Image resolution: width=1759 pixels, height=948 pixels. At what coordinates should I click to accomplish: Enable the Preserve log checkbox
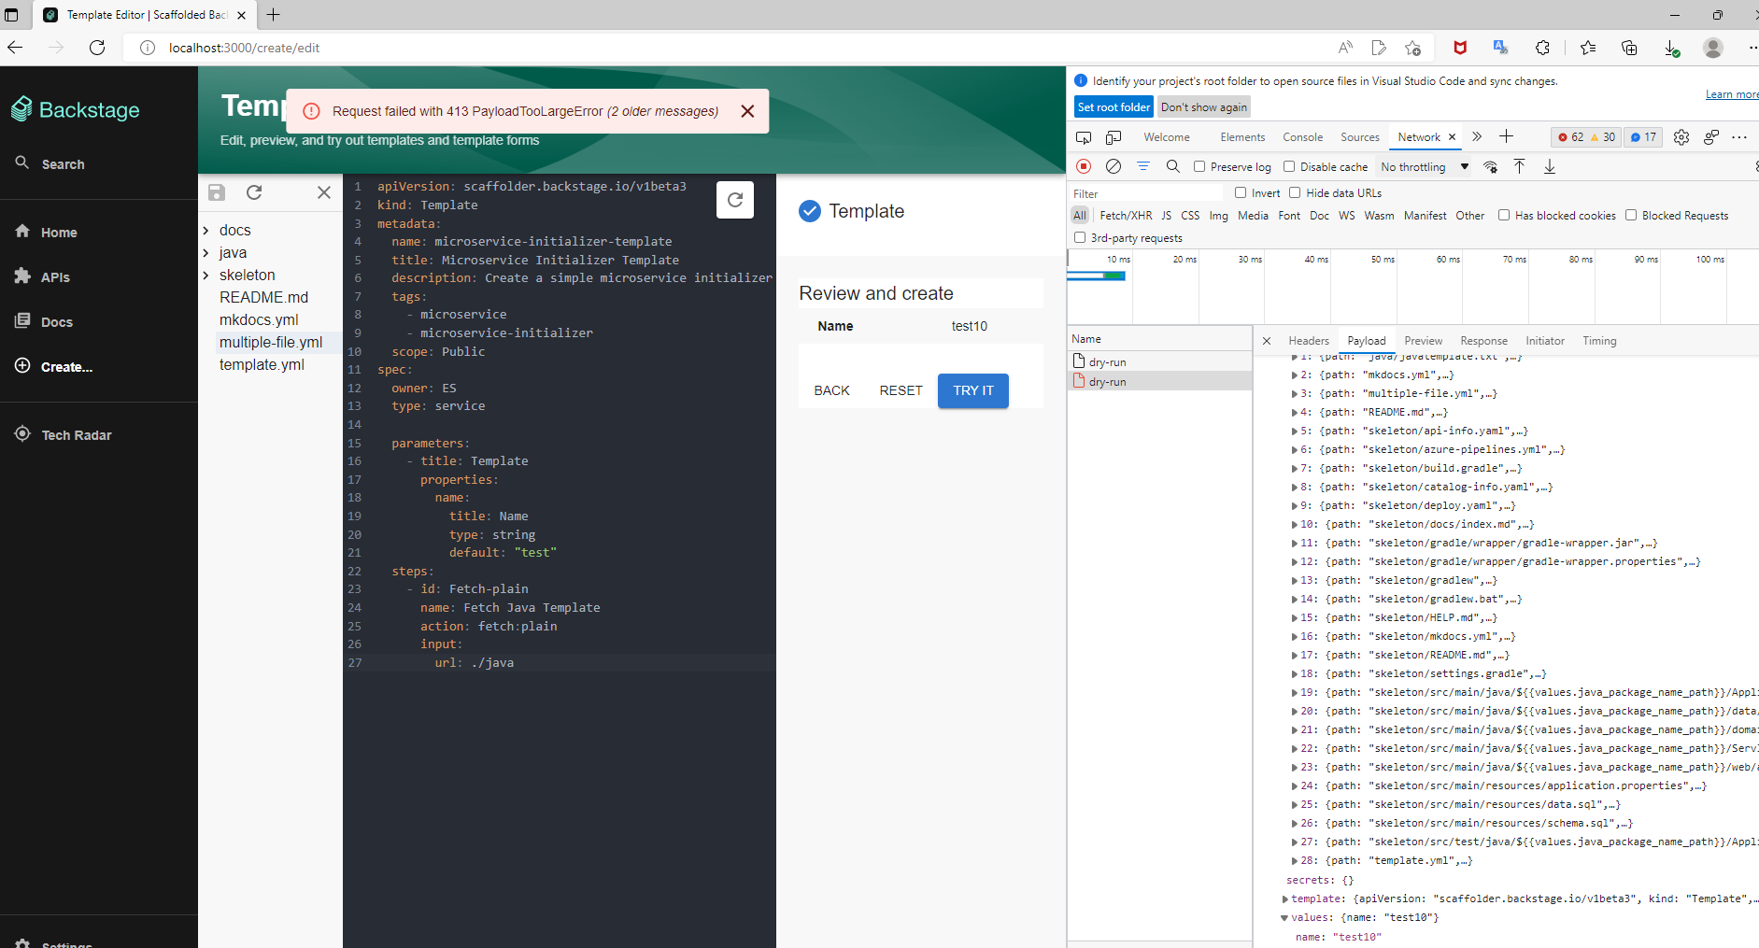(x=1199, y=166)
